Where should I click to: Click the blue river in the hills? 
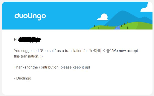pyautogui.click(x=118, y=27)
